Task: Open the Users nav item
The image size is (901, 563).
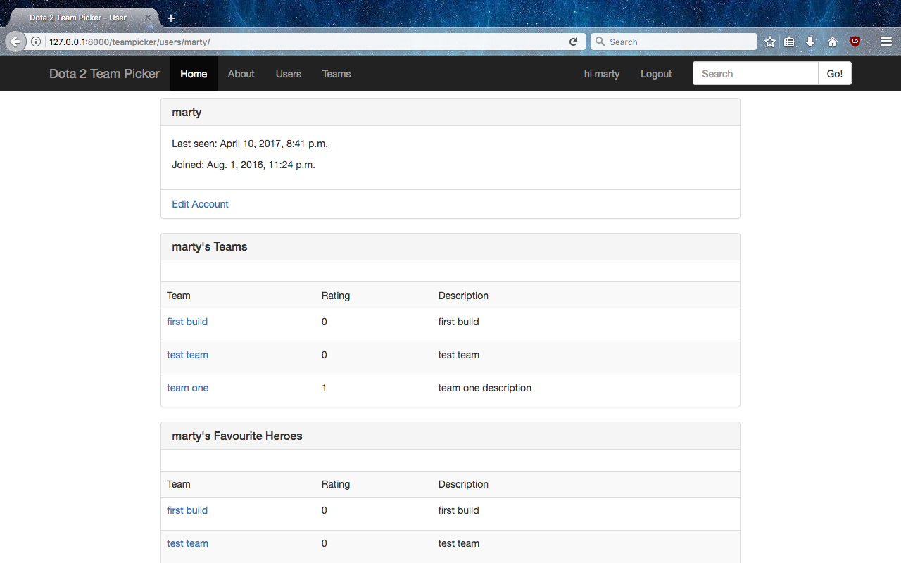Action: click(289, 74)
